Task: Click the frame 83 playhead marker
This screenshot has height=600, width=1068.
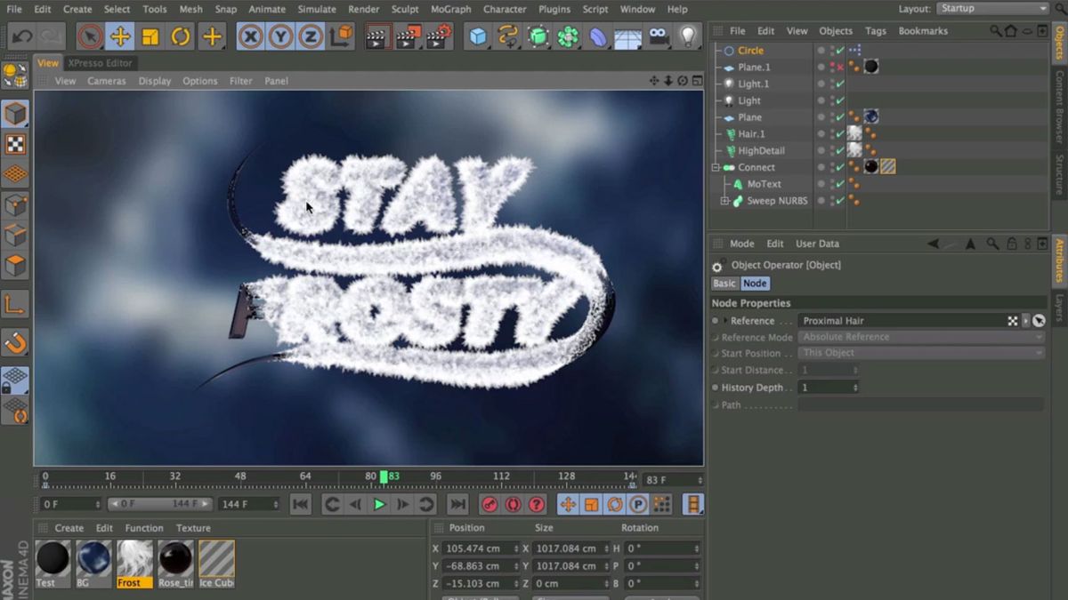Action: 384,476
